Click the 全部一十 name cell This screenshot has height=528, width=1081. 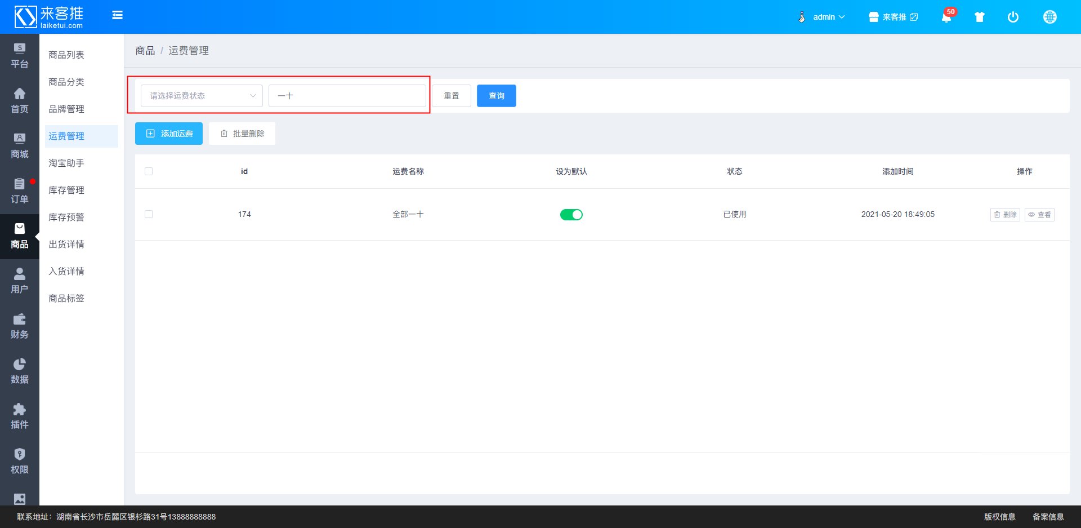click(408, 214)
